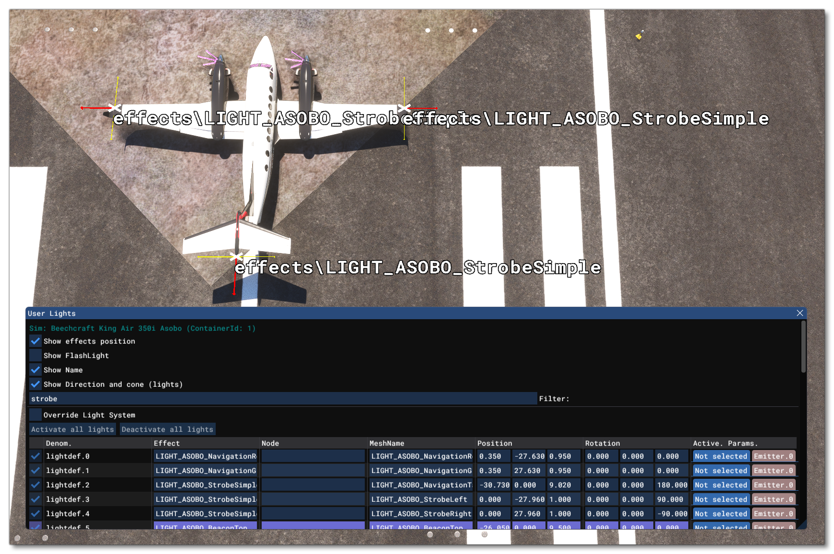Uncheck the lightdef.2 activation checkbox
This screenshot has width=834, height=554.
[x=35, y=485]
